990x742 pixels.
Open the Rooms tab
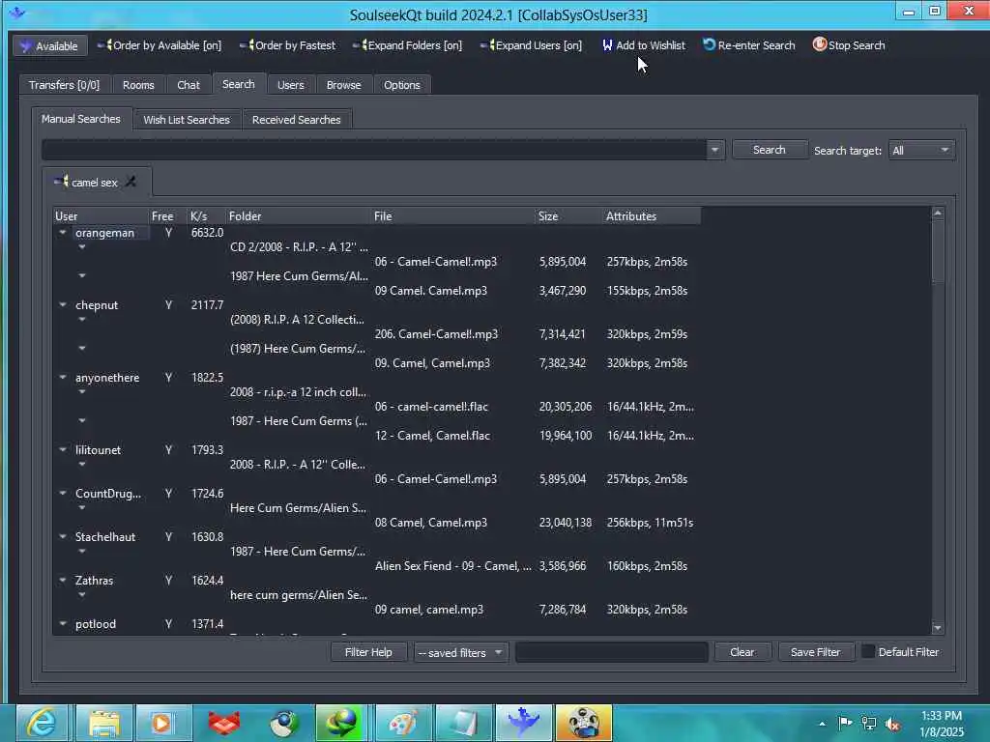pyautogui.click(x=138, y=85)
